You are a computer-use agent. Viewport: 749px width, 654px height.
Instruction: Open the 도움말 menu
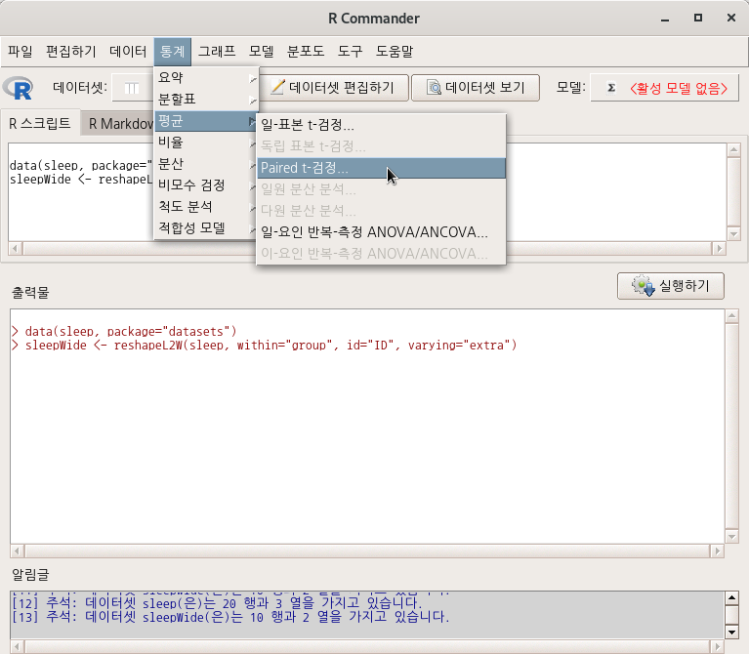click(395, 51)
